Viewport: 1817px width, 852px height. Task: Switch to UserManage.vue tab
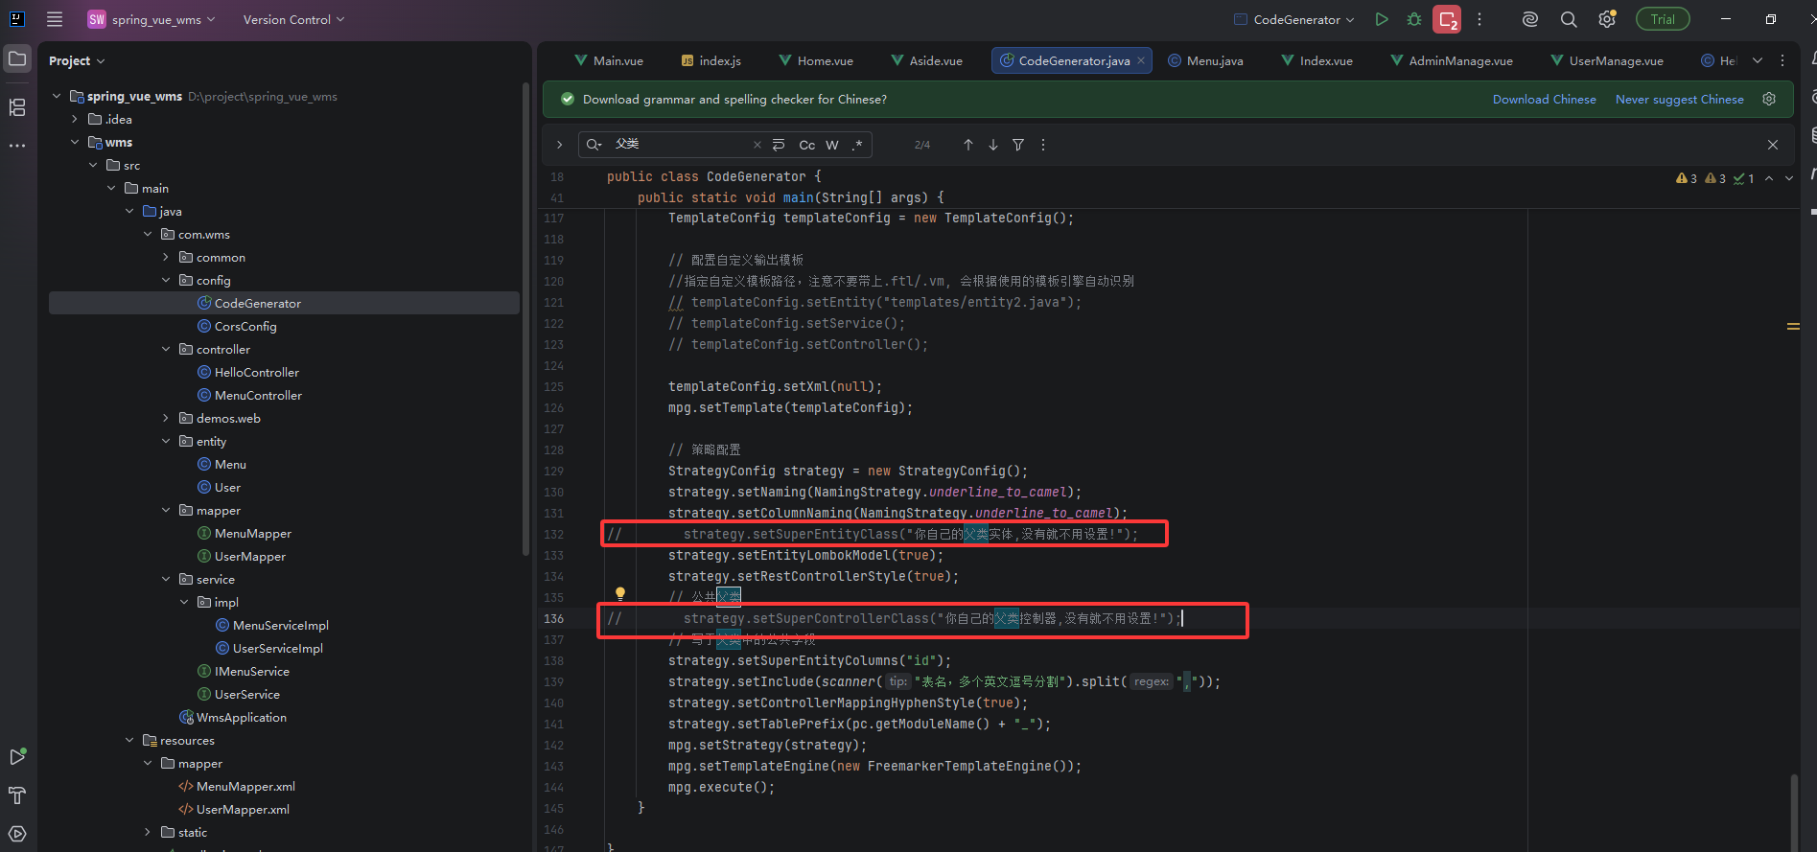[x=1607, y=60]
